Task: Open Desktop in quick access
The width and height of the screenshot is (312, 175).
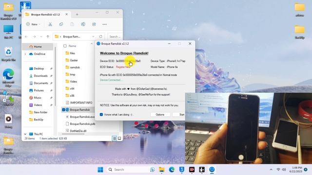Action: [x=39, y=69]
